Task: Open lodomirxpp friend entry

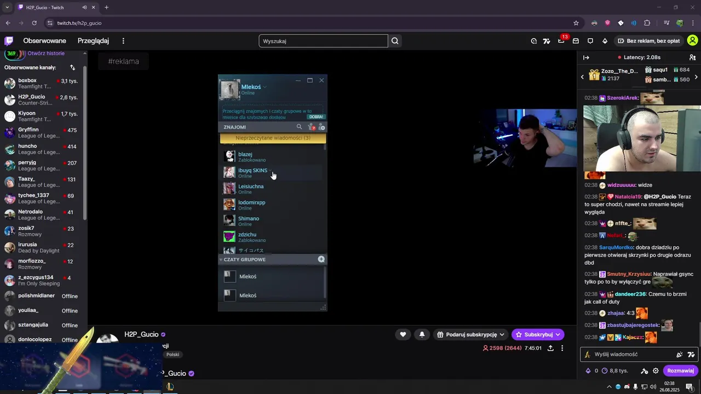Action: (272, 205)
